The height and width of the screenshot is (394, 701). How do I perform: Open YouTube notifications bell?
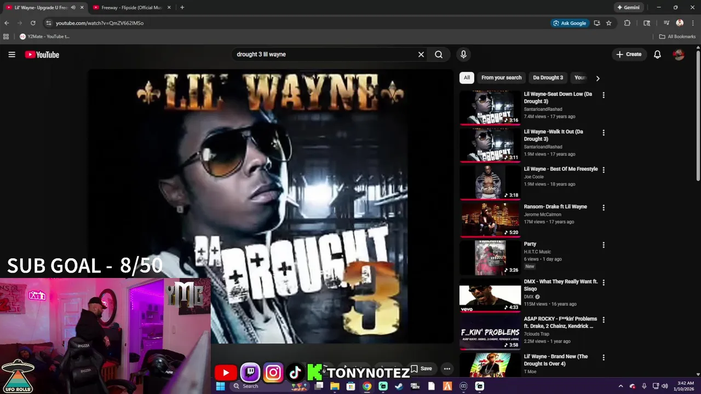point(657,54)
